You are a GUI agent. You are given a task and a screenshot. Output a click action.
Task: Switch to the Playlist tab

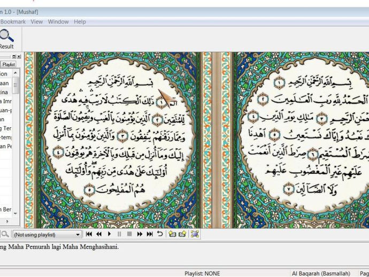pyautogui.click(x=9, y=64)
